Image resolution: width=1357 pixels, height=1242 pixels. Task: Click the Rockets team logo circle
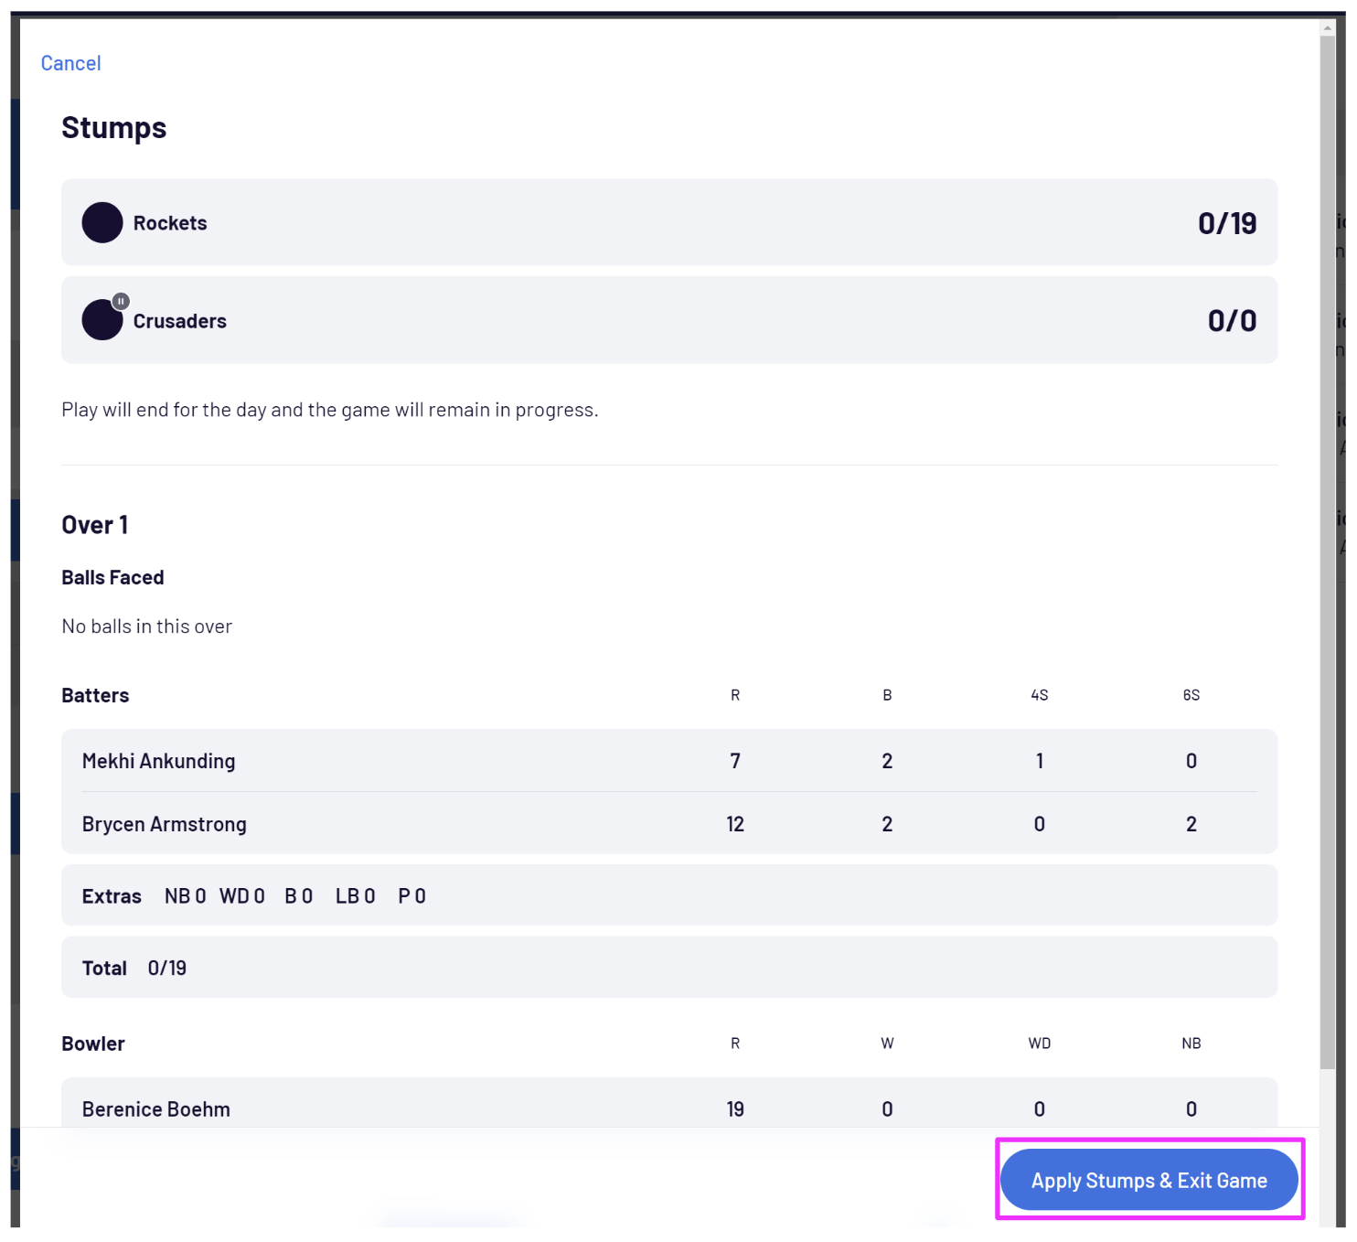click(102, 222)
